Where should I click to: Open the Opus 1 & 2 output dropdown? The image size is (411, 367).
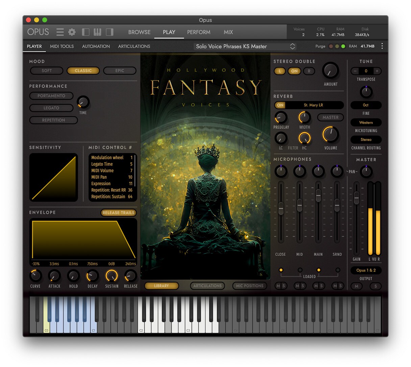tap(366, 270)
